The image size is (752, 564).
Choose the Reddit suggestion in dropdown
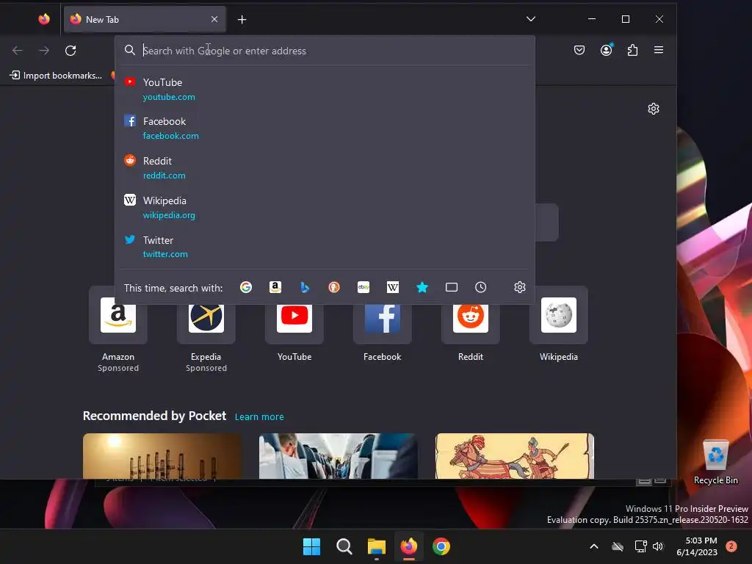(325, 168)
